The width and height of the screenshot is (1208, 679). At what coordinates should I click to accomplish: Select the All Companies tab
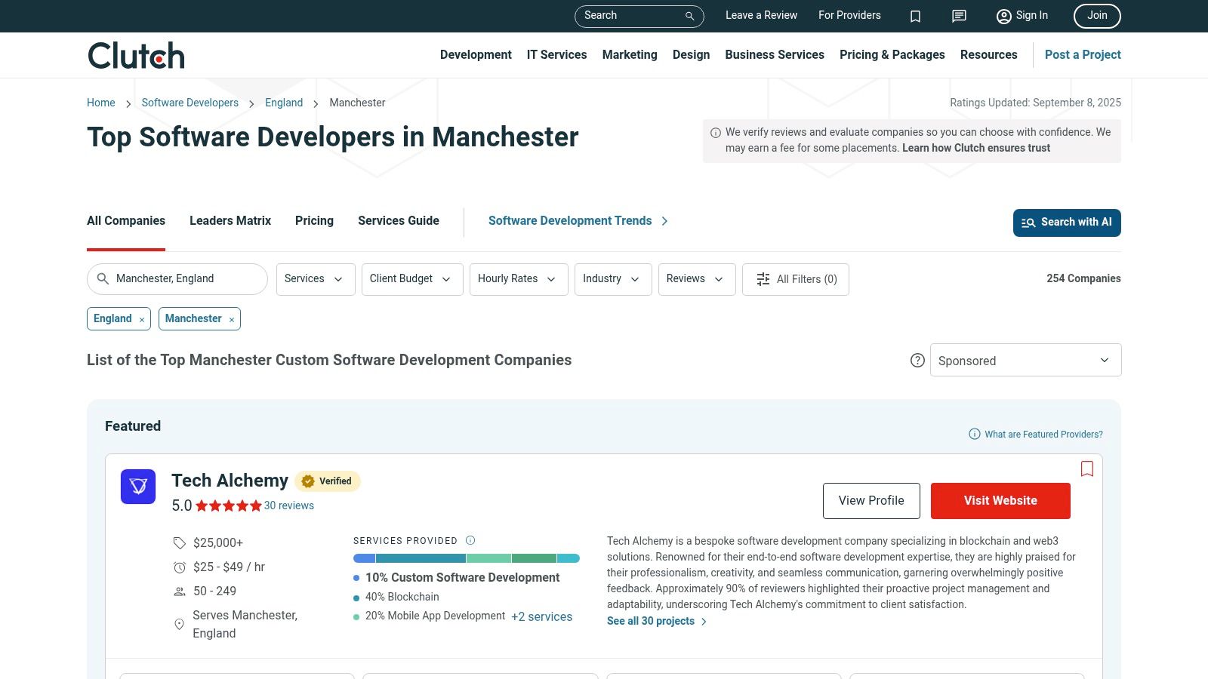click(x=126, y=221)
